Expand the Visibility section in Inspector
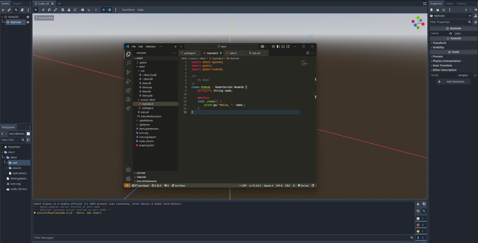The image size is (478, 243). (453, 47)
